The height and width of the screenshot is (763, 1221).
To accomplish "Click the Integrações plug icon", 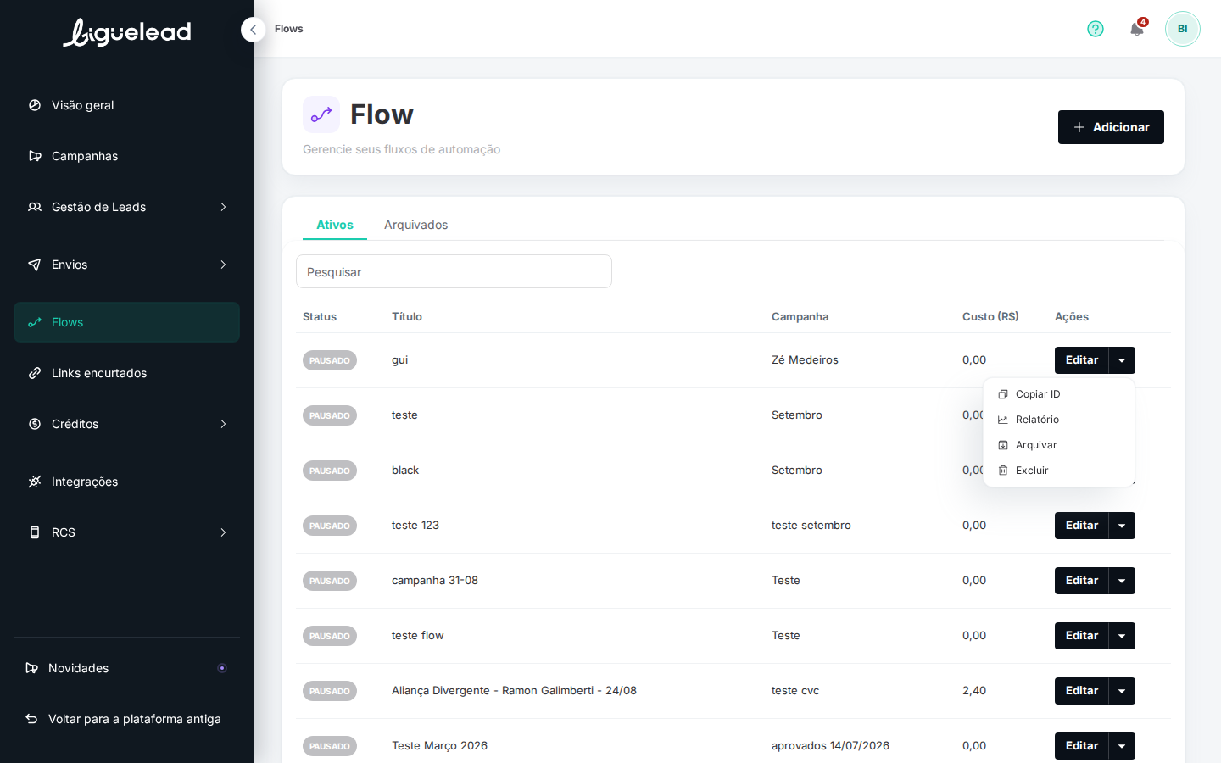I will pos(35,482).
